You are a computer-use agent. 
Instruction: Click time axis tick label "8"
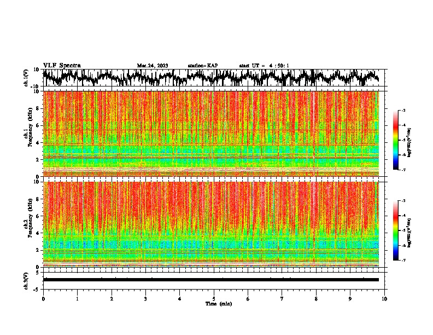(316, 299)
